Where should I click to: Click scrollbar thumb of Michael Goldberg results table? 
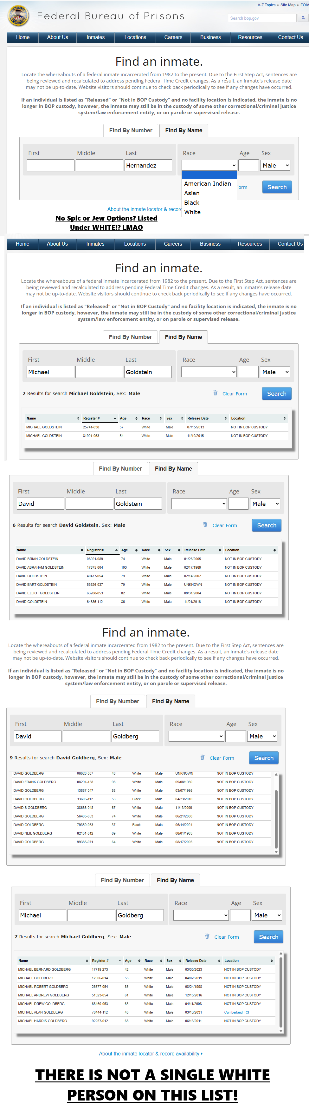[281, 992]
